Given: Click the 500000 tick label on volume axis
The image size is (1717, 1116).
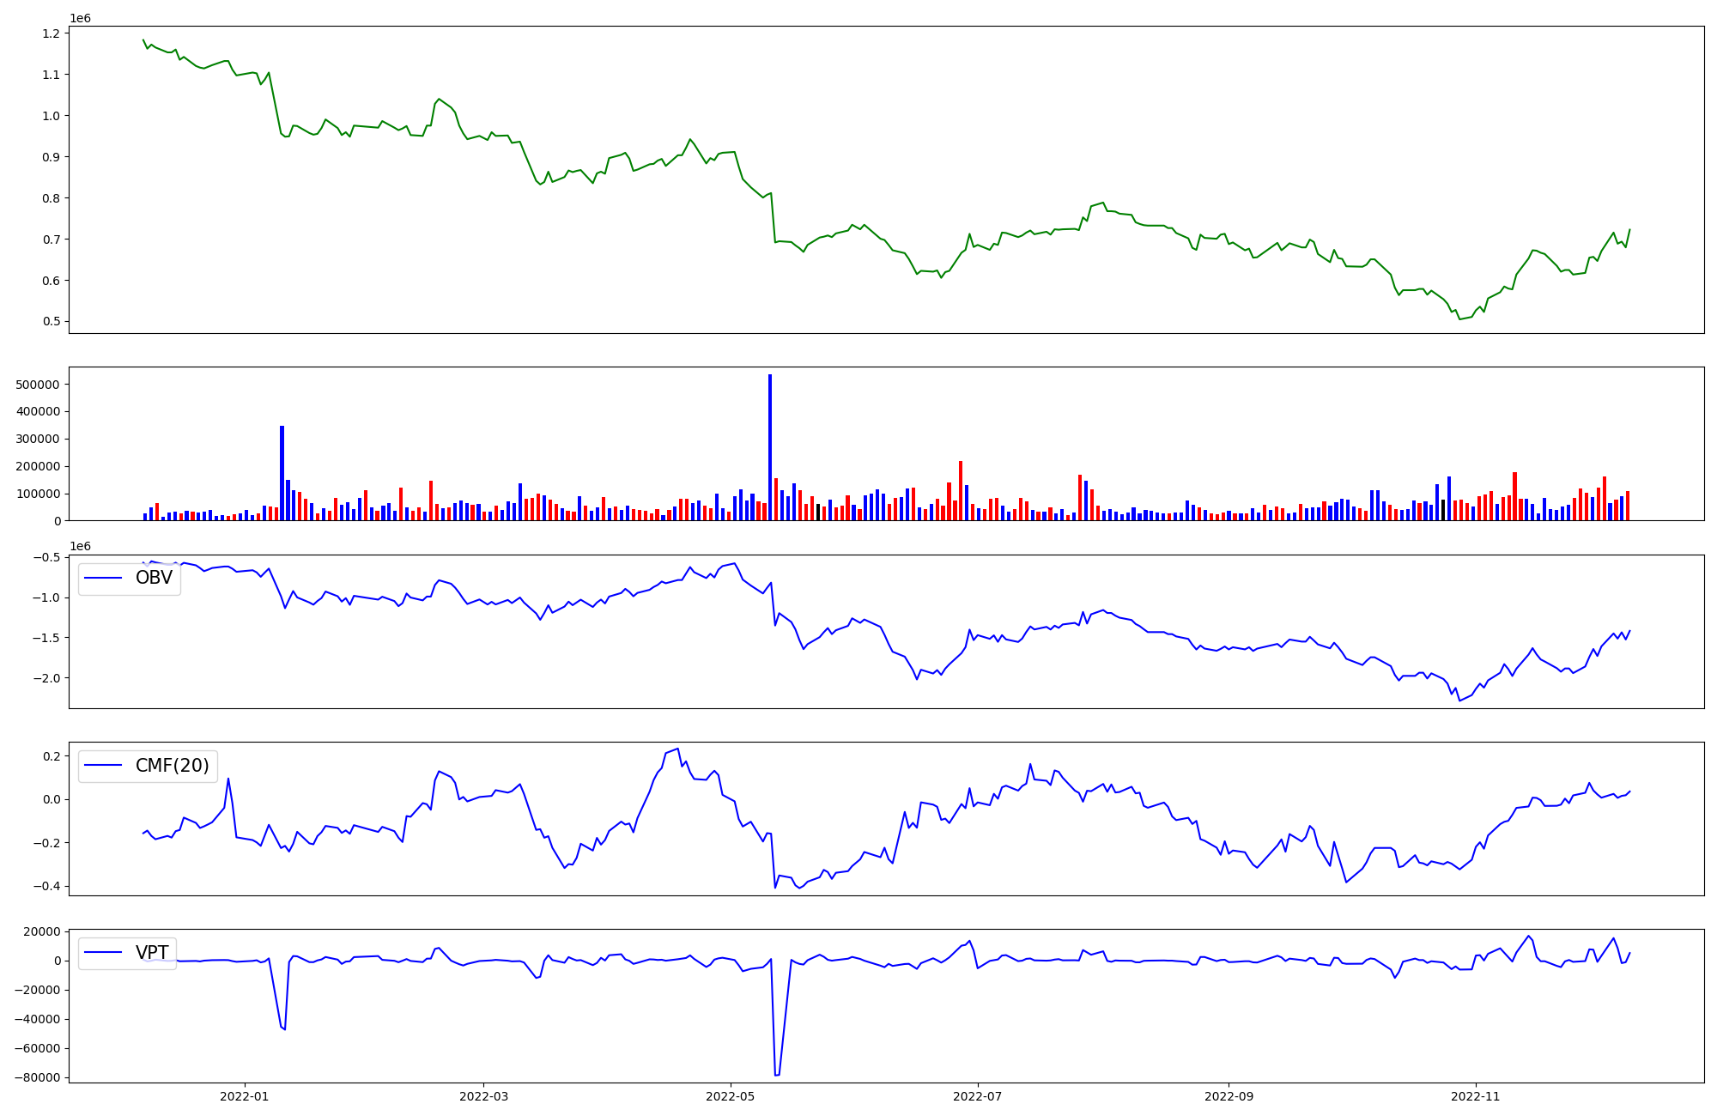Looking at the screenshot, I should (38, 385).
